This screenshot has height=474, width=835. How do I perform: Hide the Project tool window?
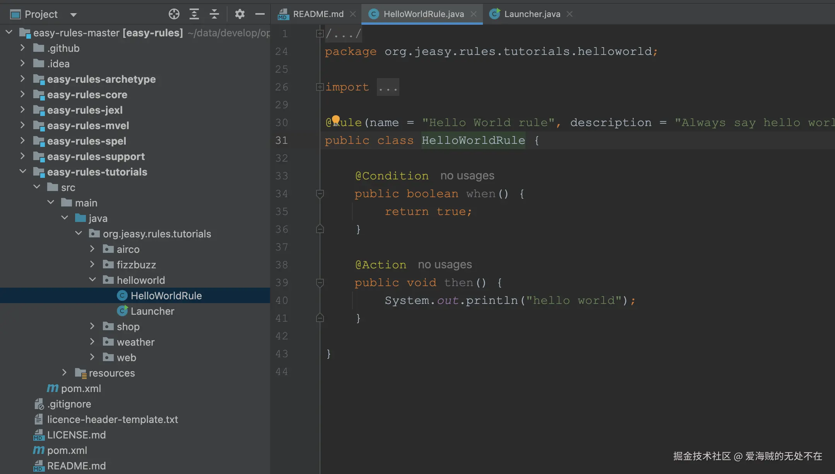click(x=260, y=14)
